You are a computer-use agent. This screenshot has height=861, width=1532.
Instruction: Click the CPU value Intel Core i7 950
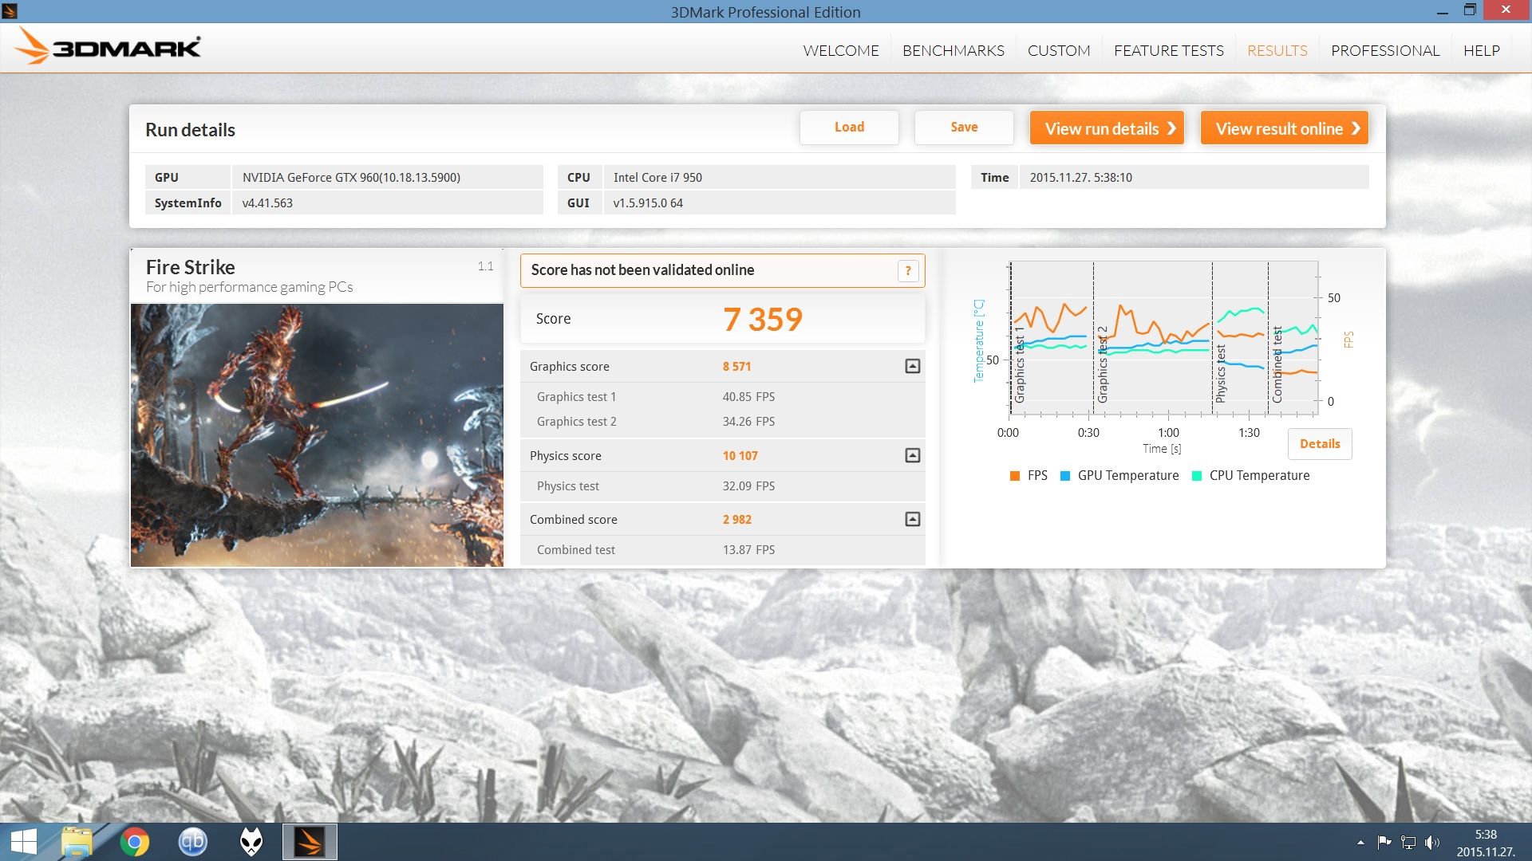(657, 178)
